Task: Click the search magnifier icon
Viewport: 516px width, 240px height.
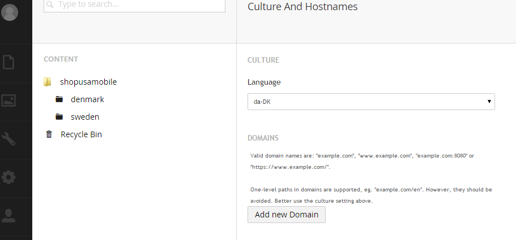Action: [x=50, y=4]
